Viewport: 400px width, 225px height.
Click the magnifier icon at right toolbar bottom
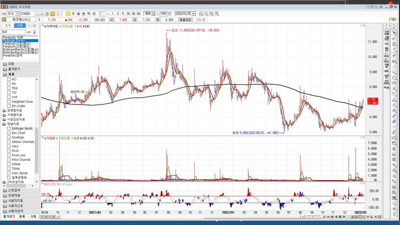[x=394, y=203]
